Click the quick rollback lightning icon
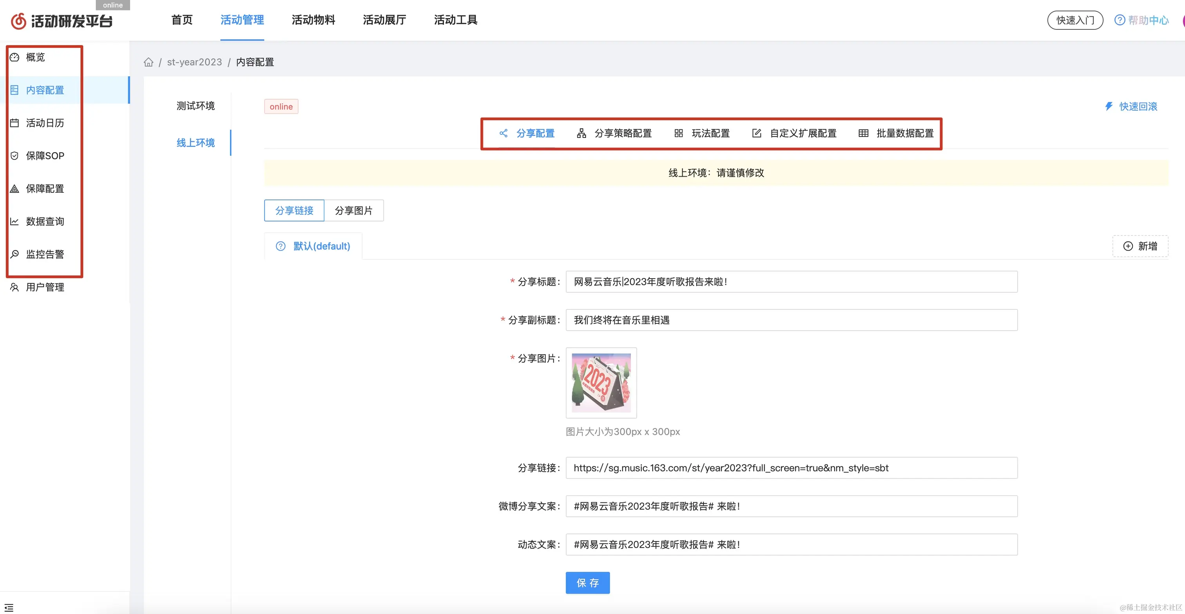The width and height of the screenshot is (1185, 614). click(1109, 106)
